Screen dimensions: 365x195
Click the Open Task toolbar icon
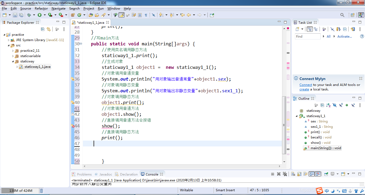pyautogui.click(x=97, y=15)
